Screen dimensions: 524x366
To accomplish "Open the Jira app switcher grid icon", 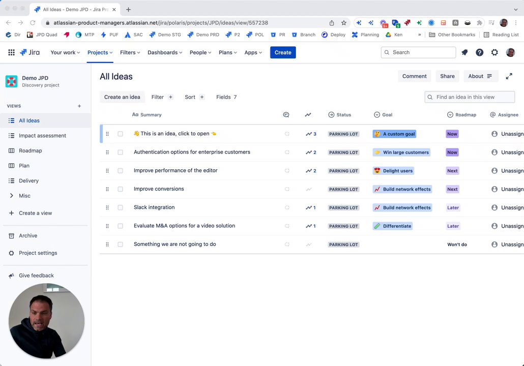I will point(11,52).
